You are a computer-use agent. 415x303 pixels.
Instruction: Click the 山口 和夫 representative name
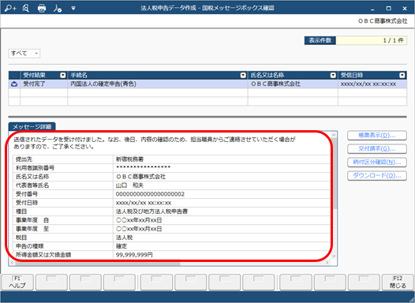[x=129, y=185]
